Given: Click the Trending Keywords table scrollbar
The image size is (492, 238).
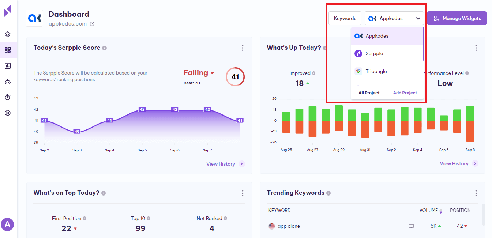Looking at the screenshot, I should click(x=484, y=215).
